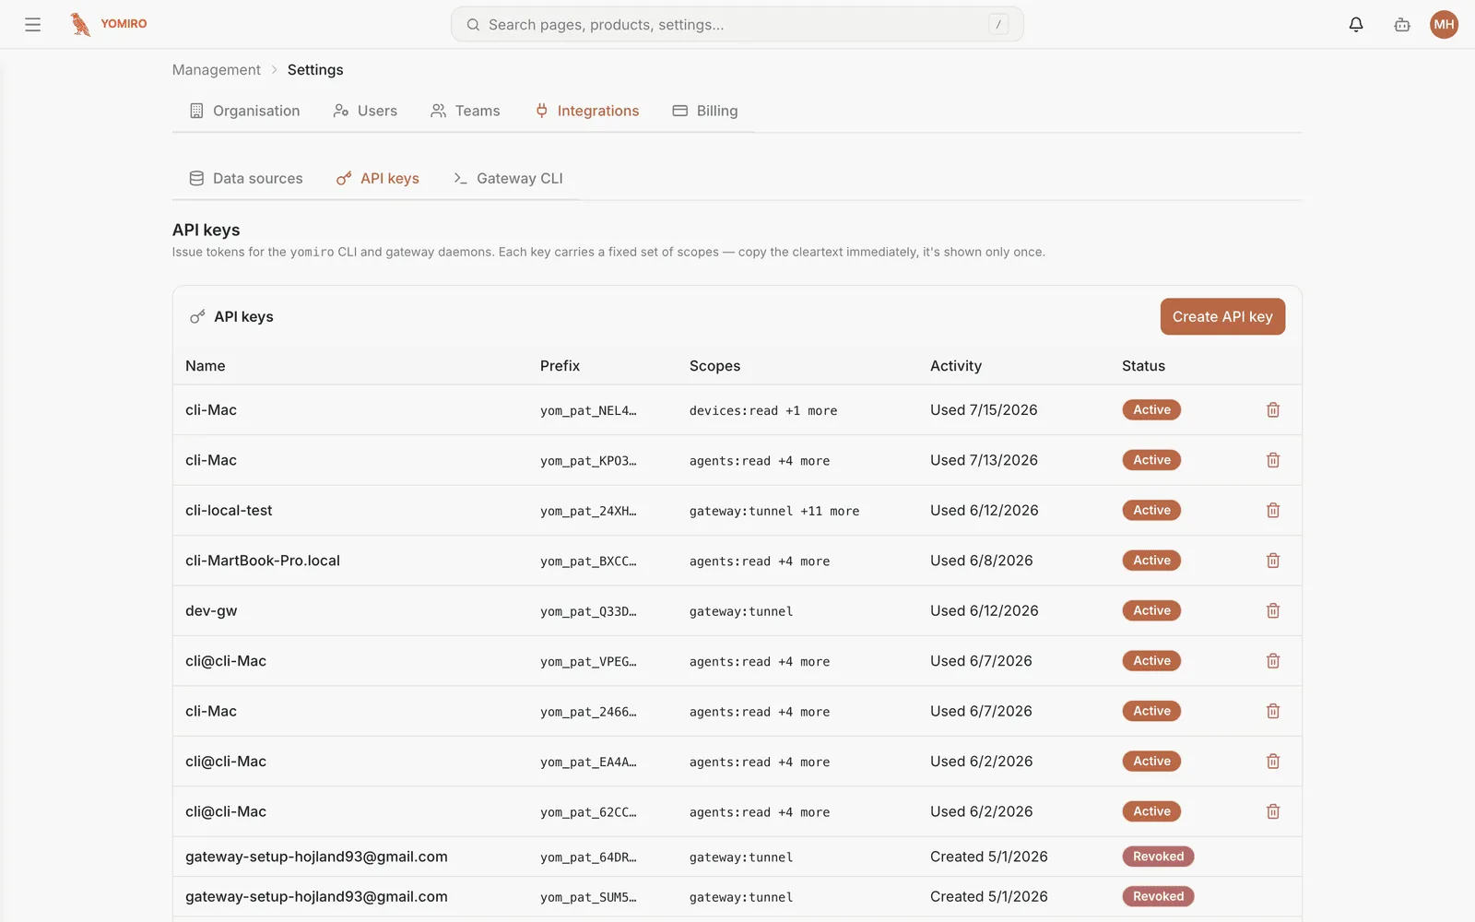Open the Gateway CLI sub-tab
The height and width of the screenshot is (922, 1475).
(x=508, y=179)
